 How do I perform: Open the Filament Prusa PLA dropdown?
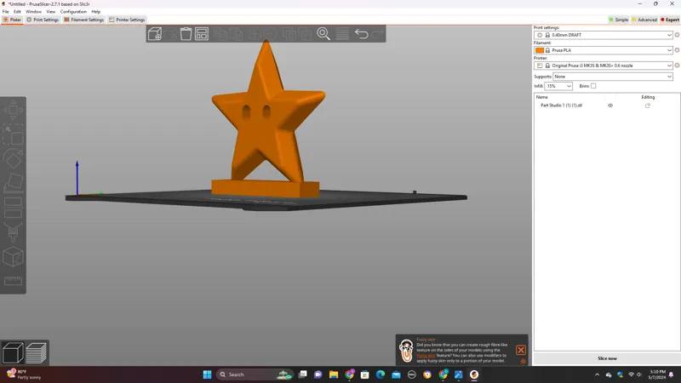click(x=604, y=50)
